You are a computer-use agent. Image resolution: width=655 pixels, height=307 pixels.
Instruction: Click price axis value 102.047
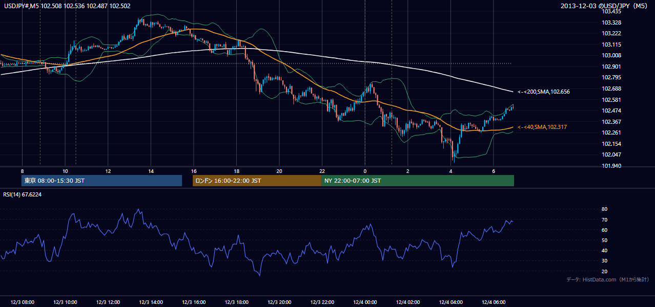pos(611,155)
